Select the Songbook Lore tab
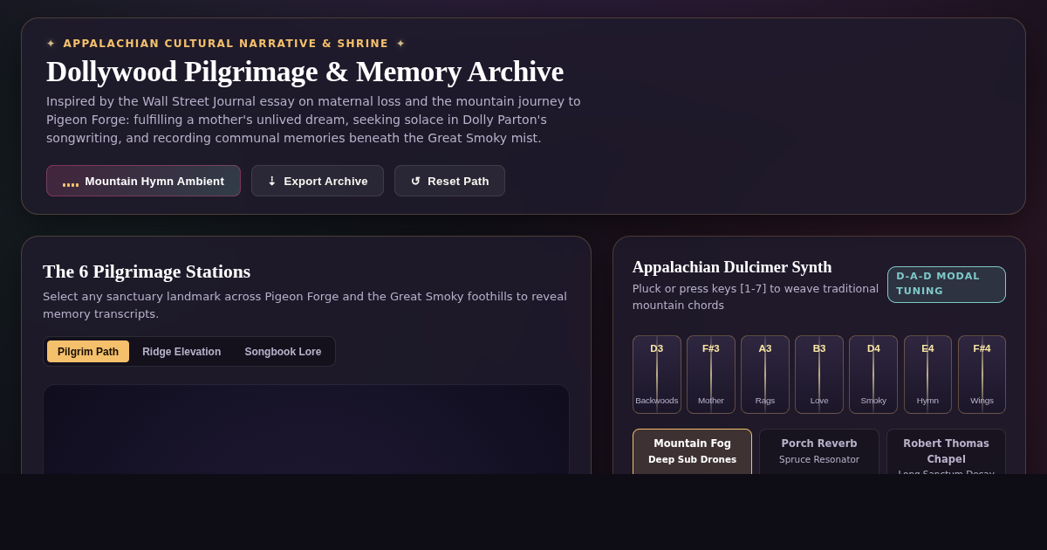The width and height of the screenshot is (1047, 550). [x=283, y=352]
